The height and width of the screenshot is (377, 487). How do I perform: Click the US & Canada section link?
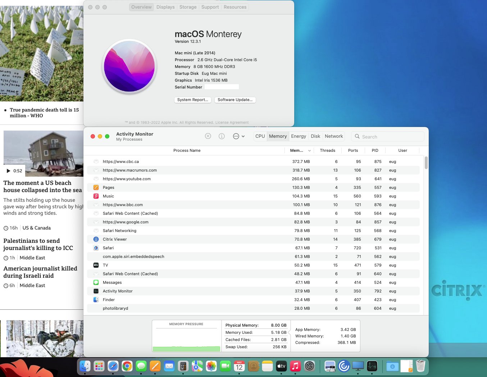click(x=37, y=228)
